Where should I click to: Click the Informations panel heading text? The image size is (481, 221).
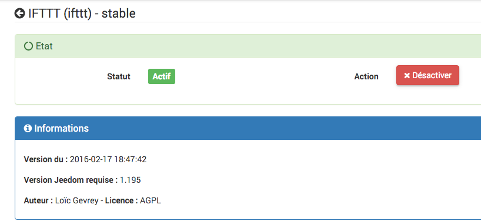61,128
